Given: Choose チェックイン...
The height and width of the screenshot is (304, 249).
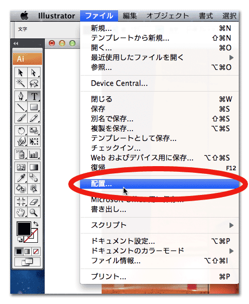Looking at the screenshot, I should pos(160,148).
